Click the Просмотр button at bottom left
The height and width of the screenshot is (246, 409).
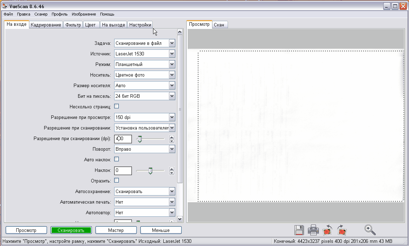26,230
